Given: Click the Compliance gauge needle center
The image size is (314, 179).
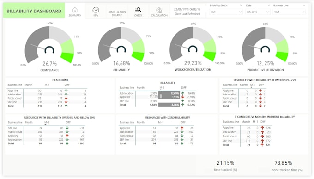Looking at the screenshot, I should (x=49, y=50).
